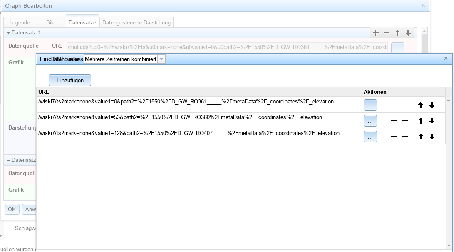Click the Hinzufügen button
This screenshot has width=454, height=252.
click(70, 80)
